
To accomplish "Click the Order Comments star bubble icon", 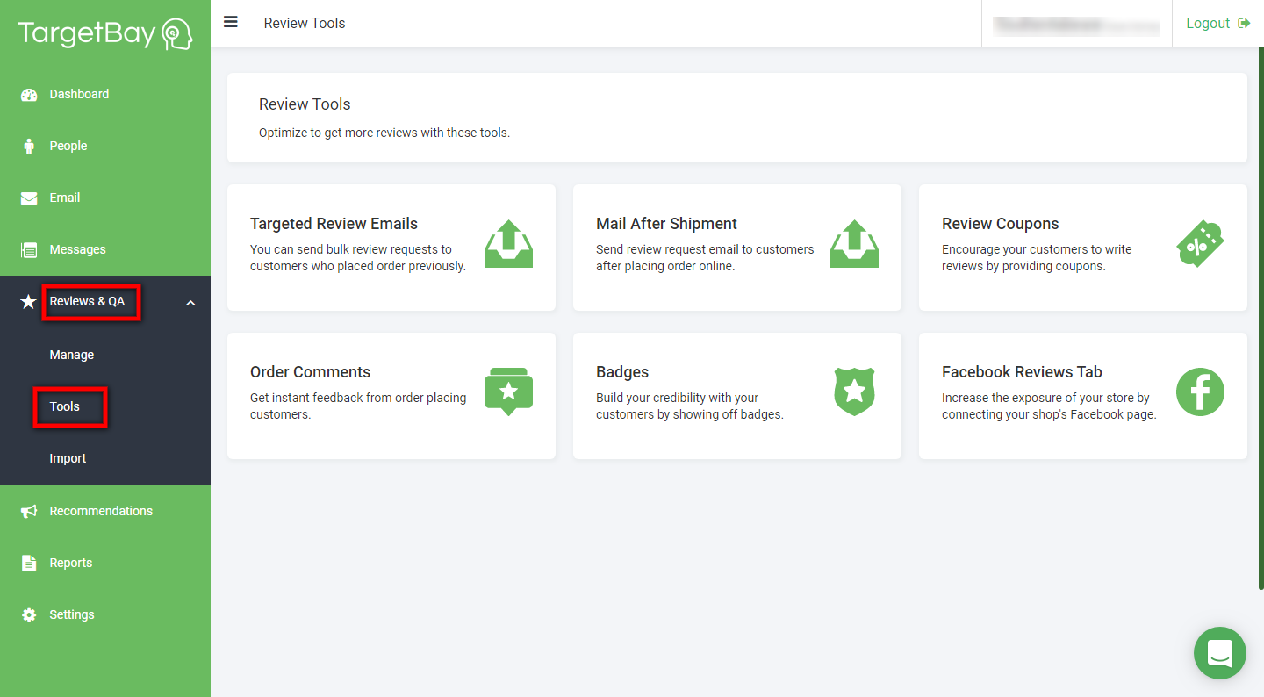I will pyautogui.click(x=508, y=392).
